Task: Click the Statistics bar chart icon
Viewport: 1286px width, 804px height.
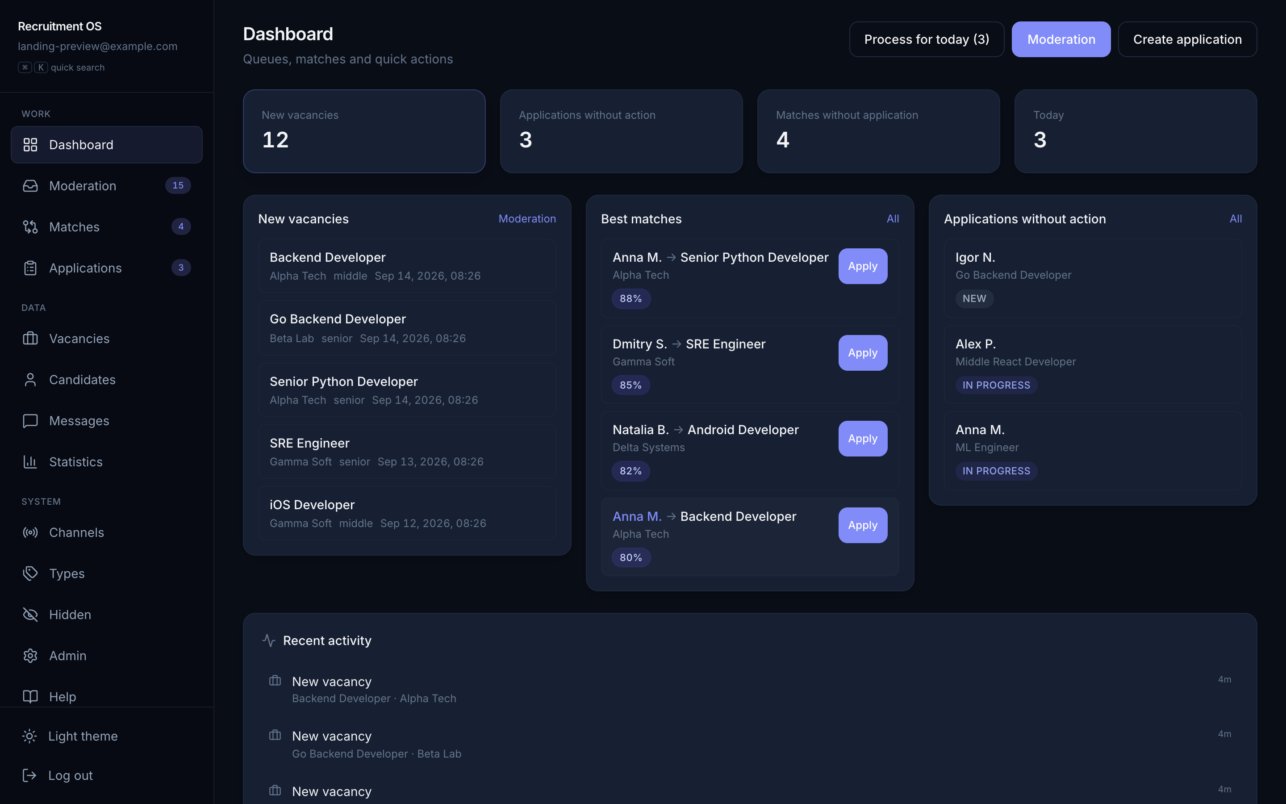Action: click(30, 461)
